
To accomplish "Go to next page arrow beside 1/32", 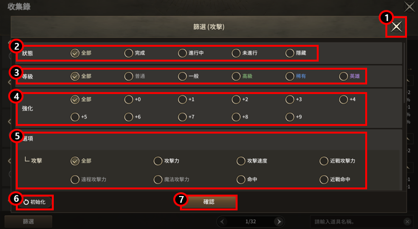I will [279, 221].
